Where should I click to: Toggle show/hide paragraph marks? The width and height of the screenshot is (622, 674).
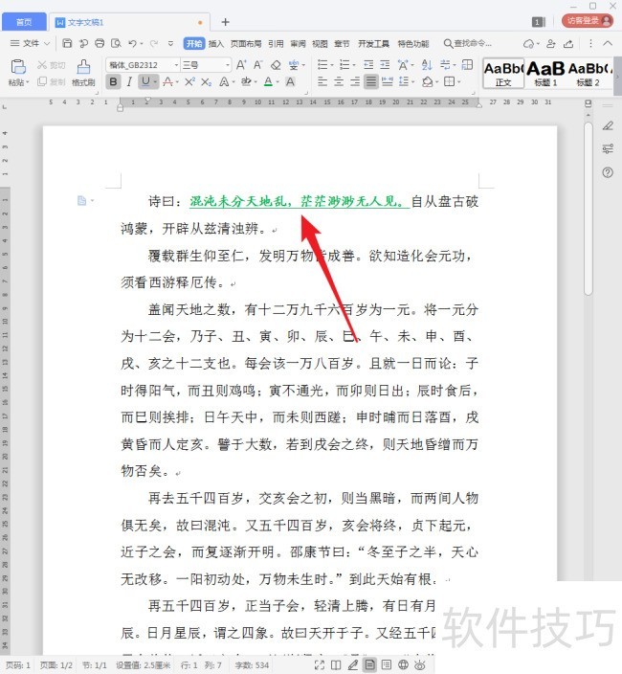pos(445,65)
